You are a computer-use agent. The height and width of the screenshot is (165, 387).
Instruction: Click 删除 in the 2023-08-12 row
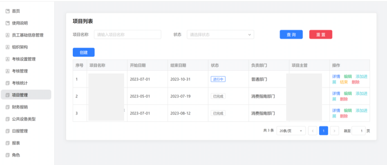pos(344,116)
